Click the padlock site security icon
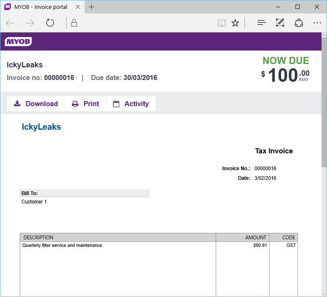This screenshot has width=327, height=297. point(74,23)
